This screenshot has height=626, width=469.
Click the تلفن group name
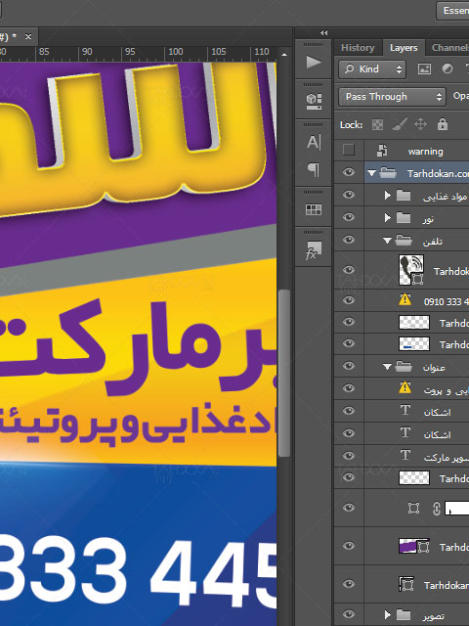pos(433,242)
